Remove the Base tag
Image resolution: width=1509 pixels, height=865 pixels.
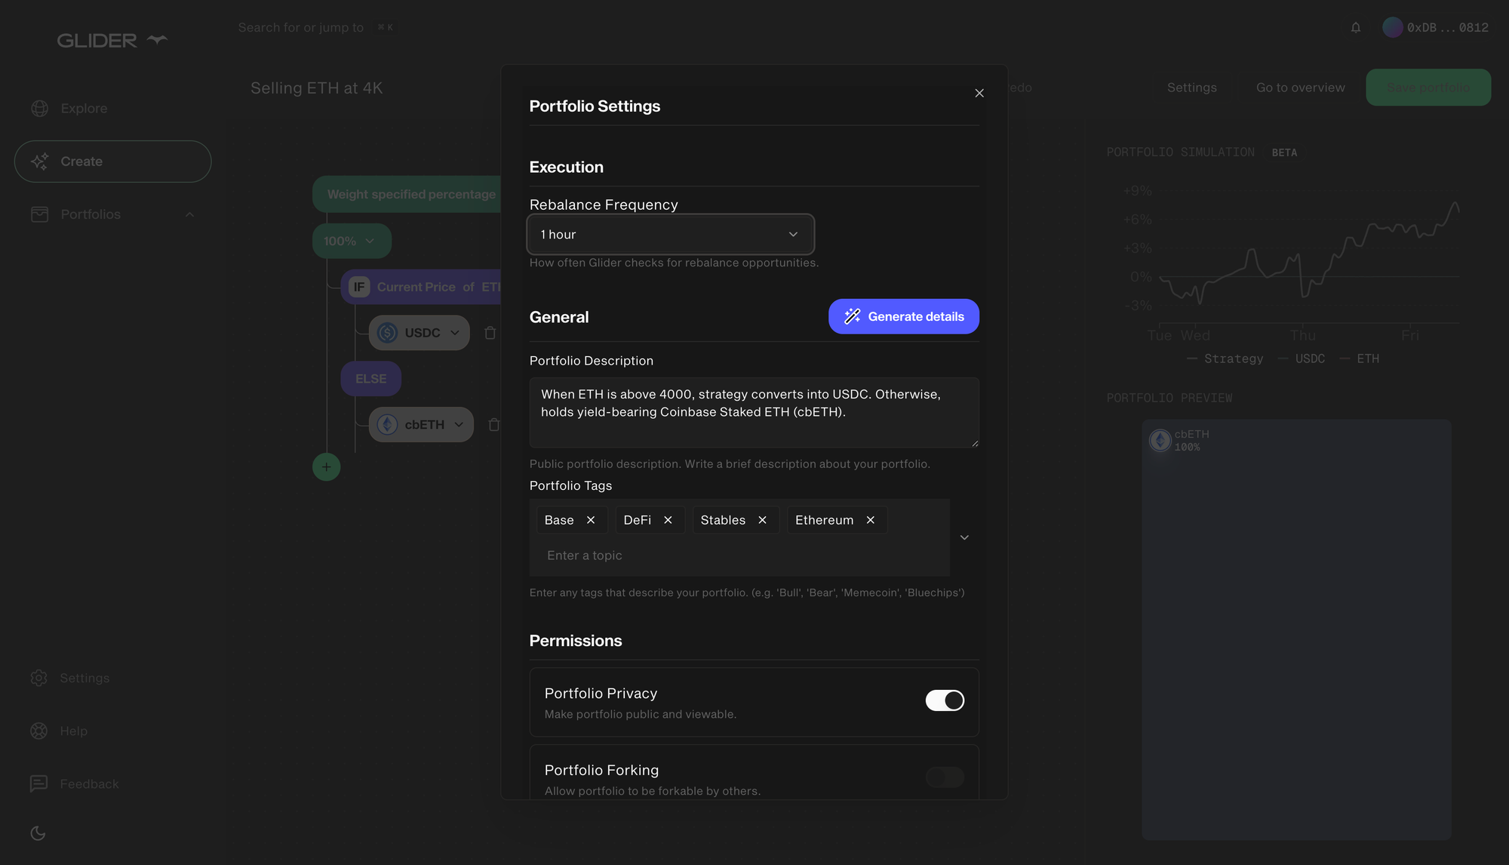591,520
